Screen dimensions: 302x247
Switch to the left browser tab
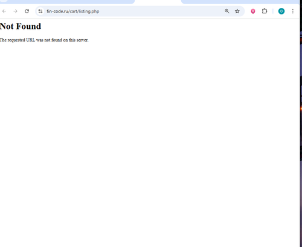click(67, 2)
